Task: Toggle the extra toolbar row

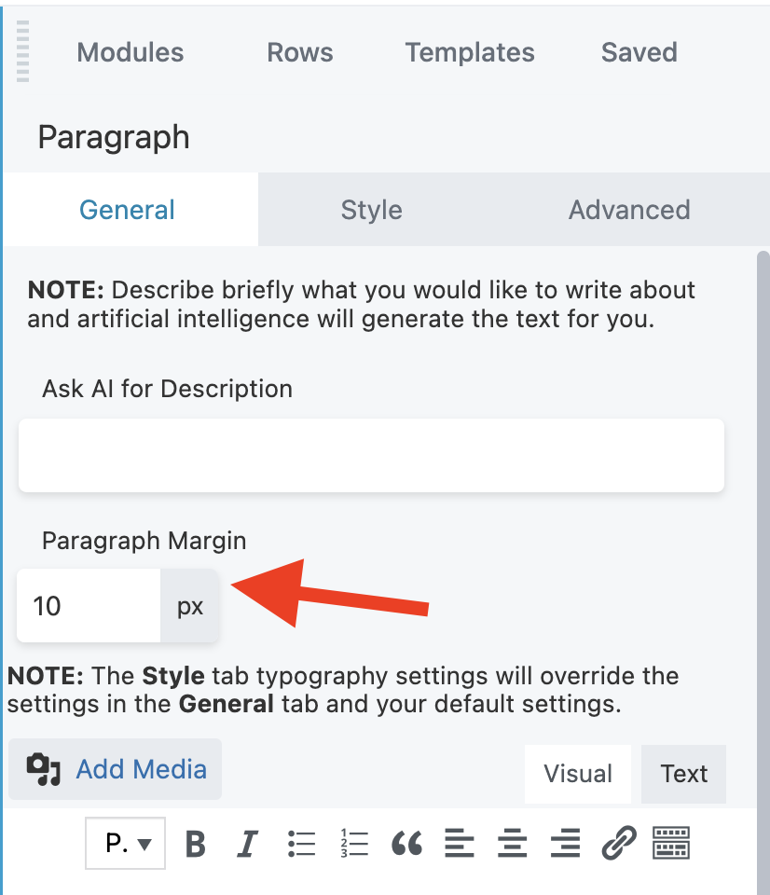Action: pos(670,844)
